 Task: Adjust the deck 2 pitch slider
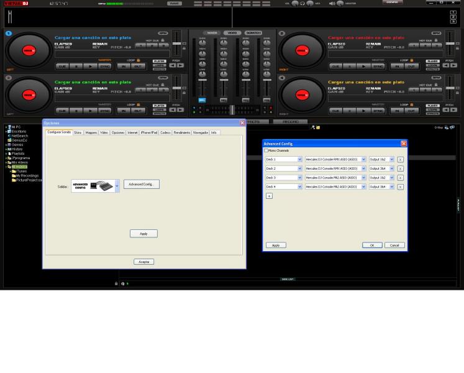click(450, 44)
